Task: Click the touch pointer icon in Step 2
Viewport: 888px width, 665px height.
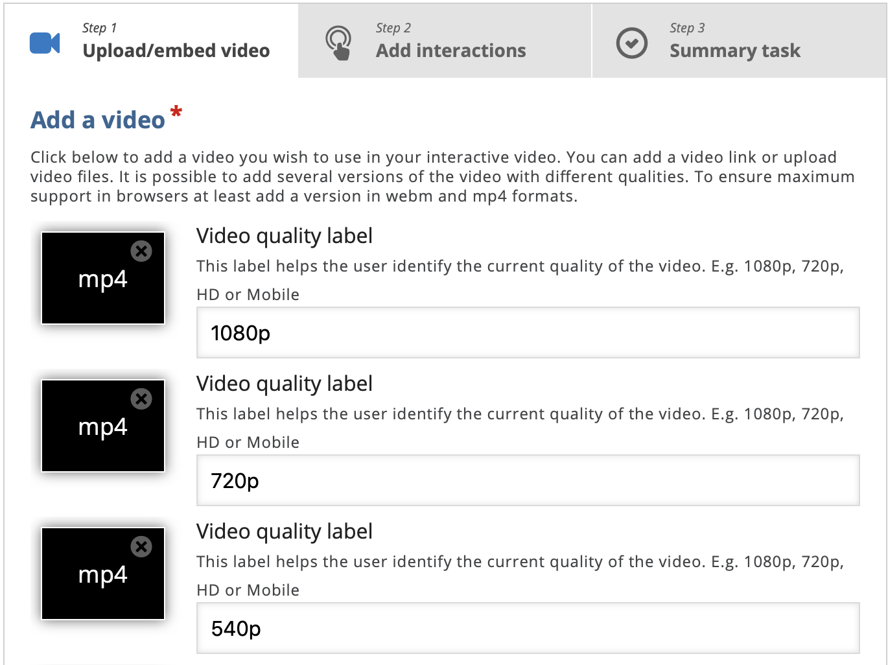Action: 338,43
